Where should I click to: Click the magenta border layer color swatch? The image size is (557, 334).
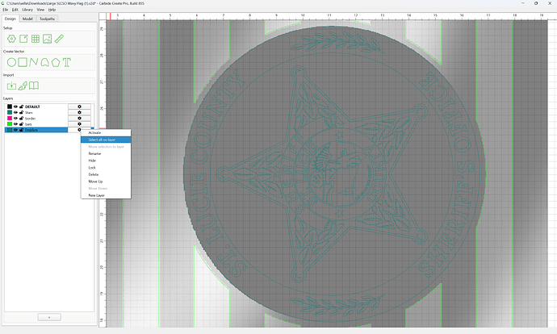[10, 119]
